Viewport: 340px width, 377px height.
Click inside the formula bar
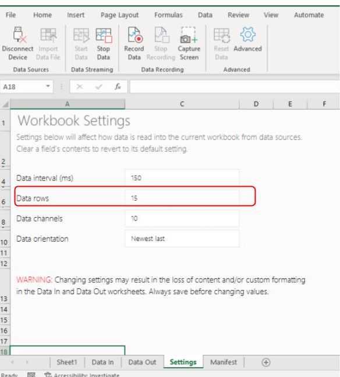[x=235, y=86]
